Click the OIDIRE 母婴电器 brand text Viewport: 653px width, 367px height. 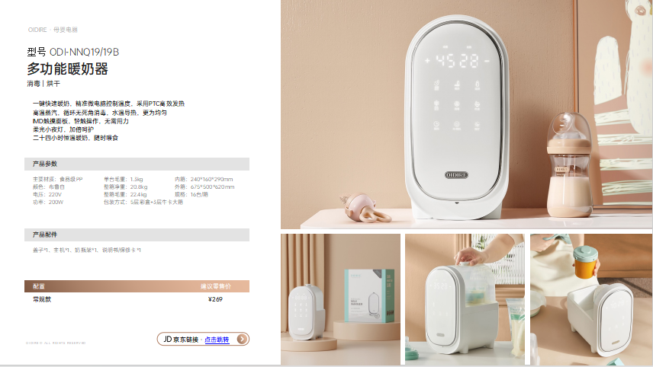(x=53, y=30)
